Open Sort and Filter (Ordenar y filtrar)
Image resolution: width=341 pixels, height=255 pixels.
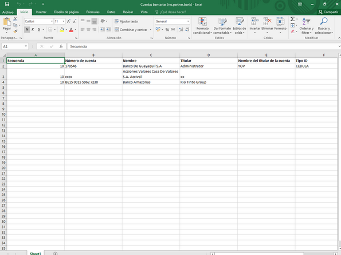click(306, 26)
